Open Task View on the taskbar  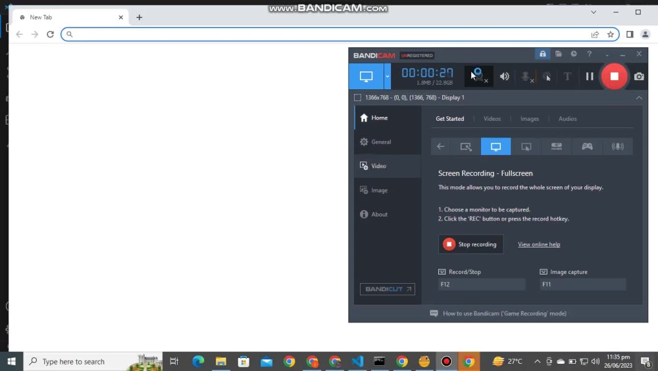pos(174,361)
